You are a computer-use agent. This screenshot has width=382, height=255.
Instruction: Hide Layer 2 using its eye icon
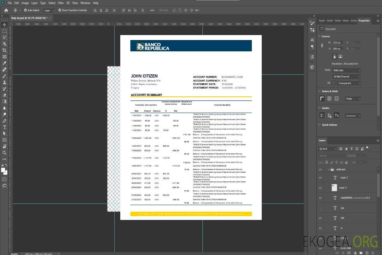coord(320,178)
